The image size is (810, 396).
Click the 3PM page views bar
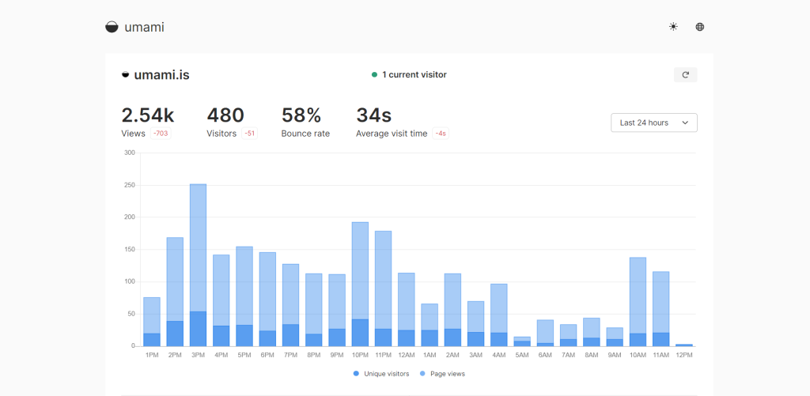(x=198, y=248)
